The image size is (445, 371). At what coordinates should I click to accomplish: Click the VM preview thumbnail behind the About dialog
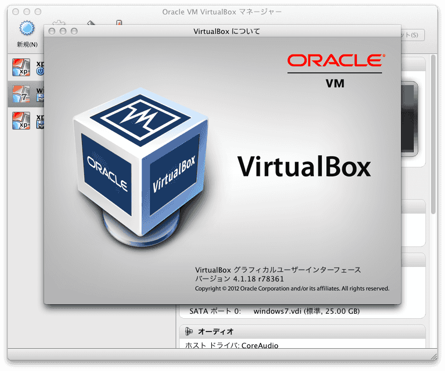(409, 119)
